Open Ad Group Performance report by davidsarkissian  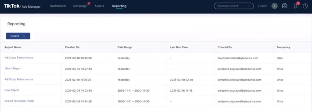pos(19,58)
